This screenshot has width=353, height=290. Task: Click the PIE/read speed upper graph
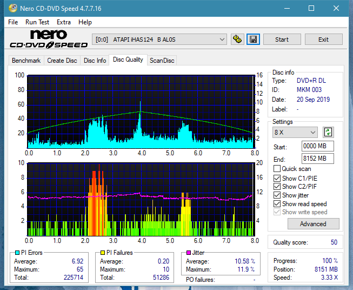tap(141, 112)
